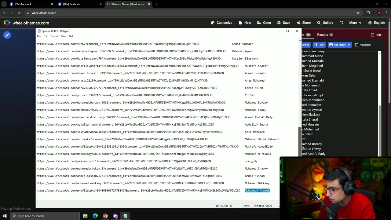Click Windows (CRLF) in status bar

coord(263,206)
